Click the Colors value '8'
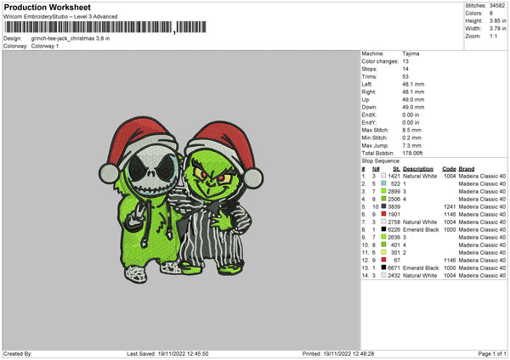Screen dimensions: 510x360 (x=491, y=14)
